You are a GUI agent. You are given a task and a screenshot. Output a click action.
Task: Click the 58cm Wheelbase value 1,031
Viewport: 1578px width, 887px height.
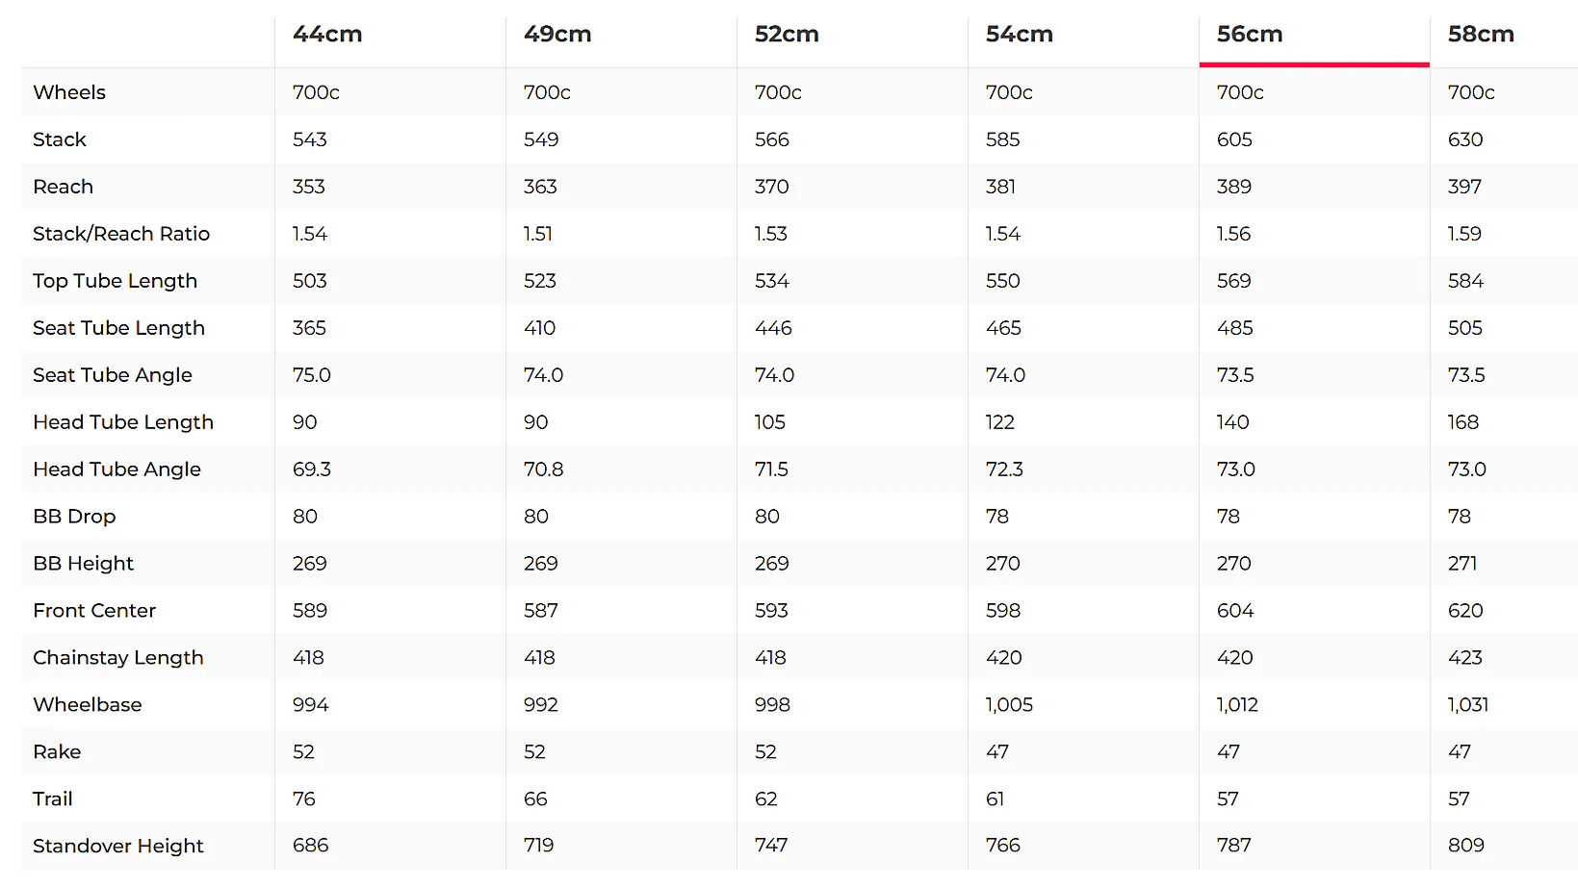pos(1468,705)
